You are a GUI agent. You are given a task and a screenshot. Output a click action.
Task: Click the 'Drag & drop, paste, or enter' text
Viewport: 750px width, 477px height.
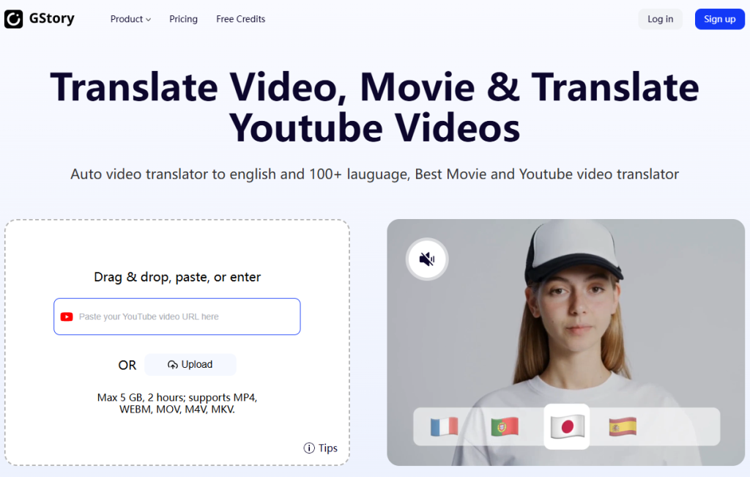point(177,277)
